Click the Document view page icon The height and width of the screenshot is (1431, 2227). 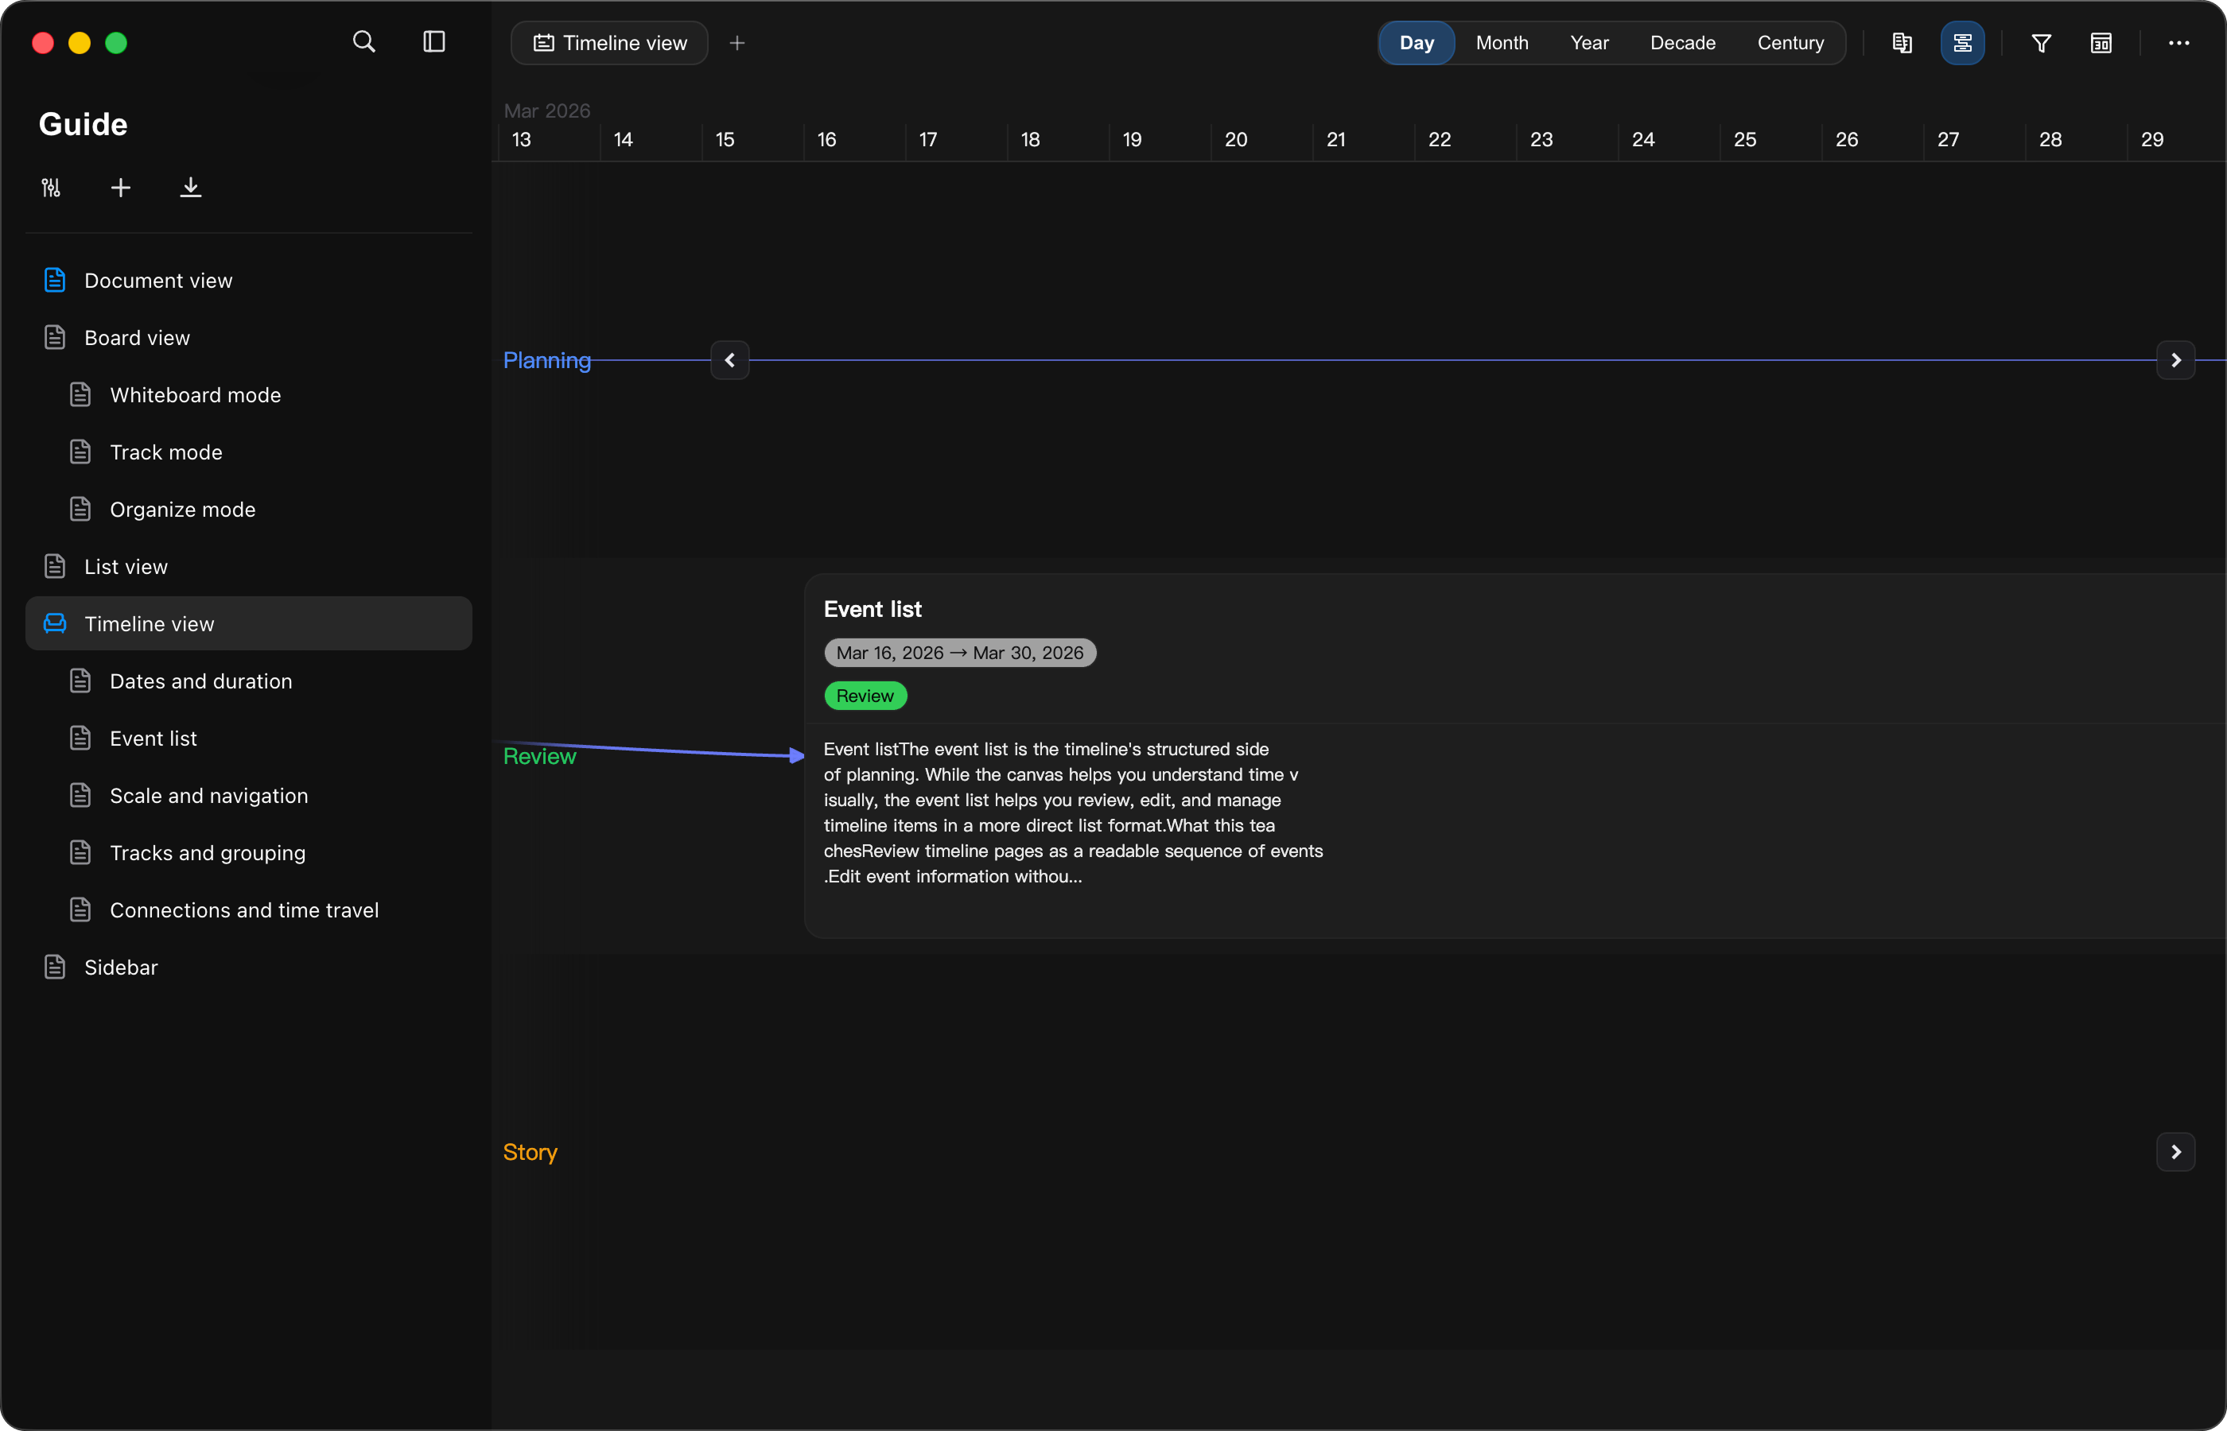coord(55,280)
